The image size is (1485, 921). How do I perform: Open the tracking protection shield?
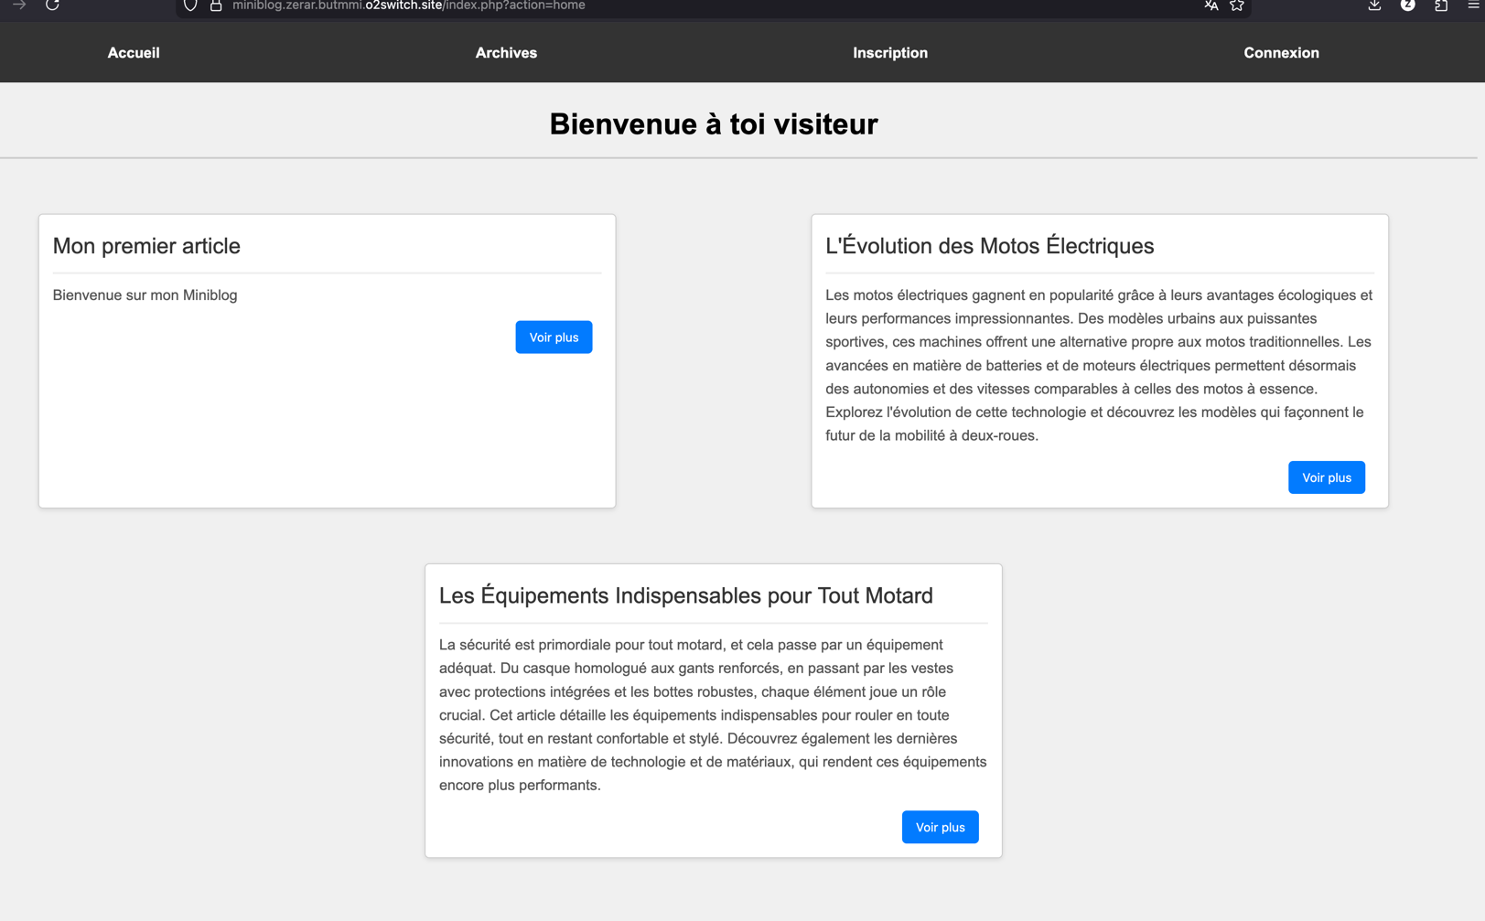click(x=189, y=5)
